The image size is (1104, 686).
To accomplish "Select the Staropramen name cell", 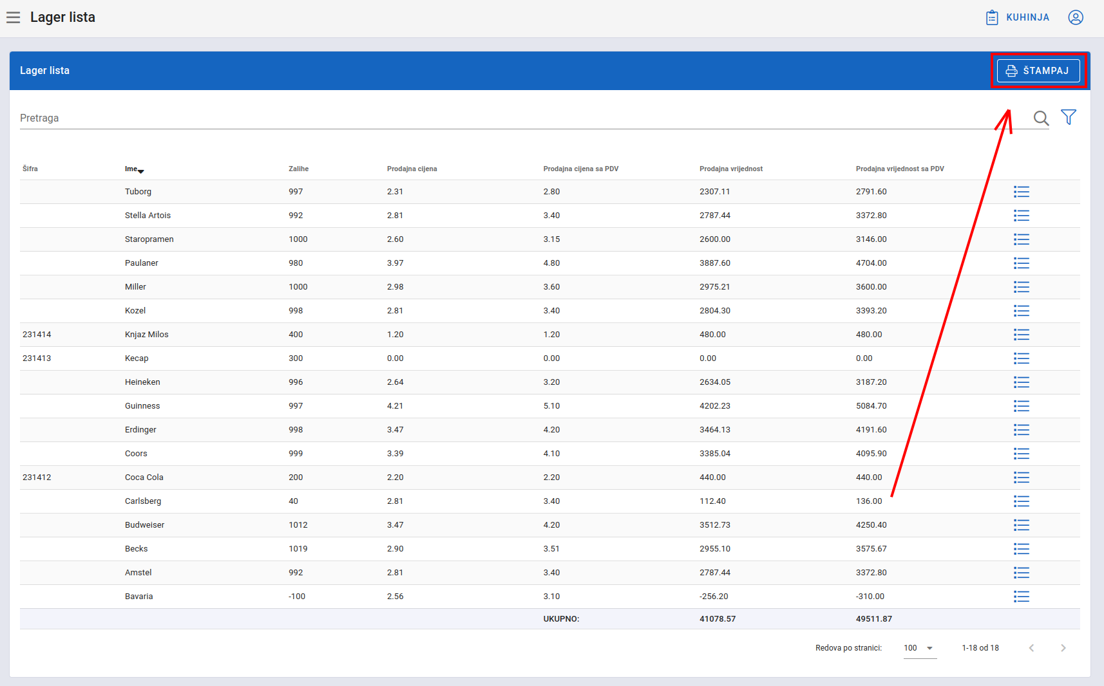I will tap(149, 239).
